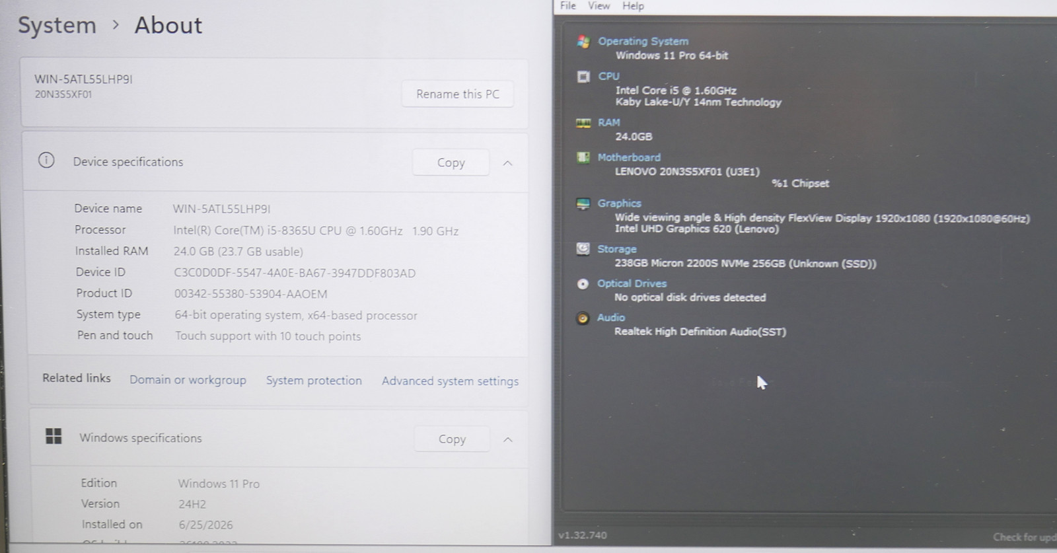Viewport: 1057px width, 553px height.
Task: Select the Processor value i5-8365U text
Action: click(x=316, y=231)
